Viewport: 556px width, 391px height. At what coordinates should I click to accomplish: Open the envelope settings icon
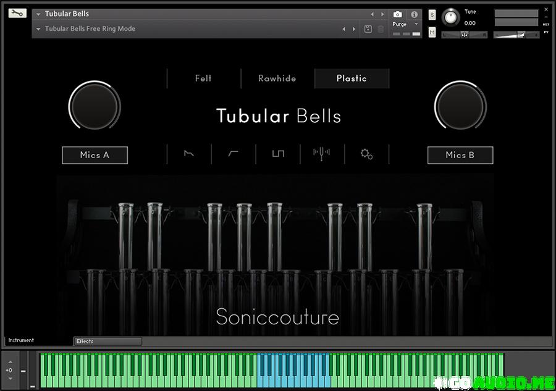[189, 154]
